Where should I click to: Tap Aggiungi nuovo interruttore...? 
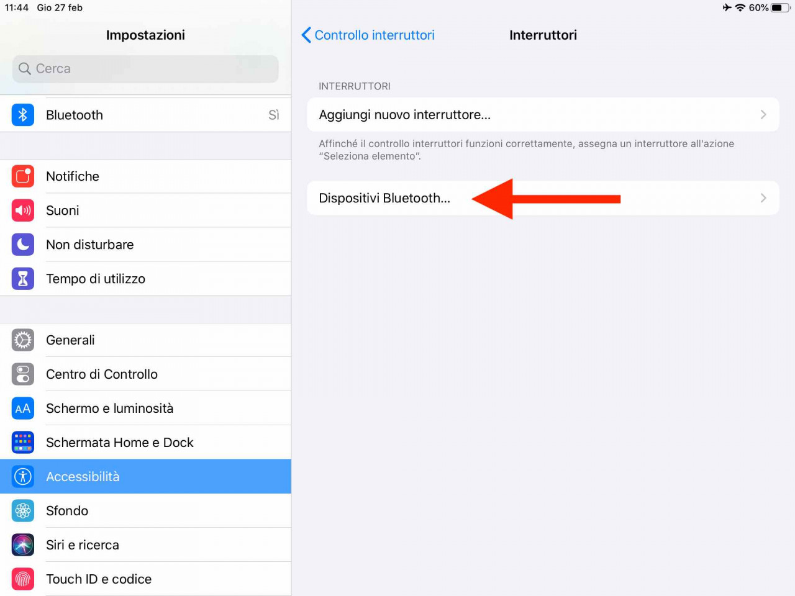pos(543,115)
